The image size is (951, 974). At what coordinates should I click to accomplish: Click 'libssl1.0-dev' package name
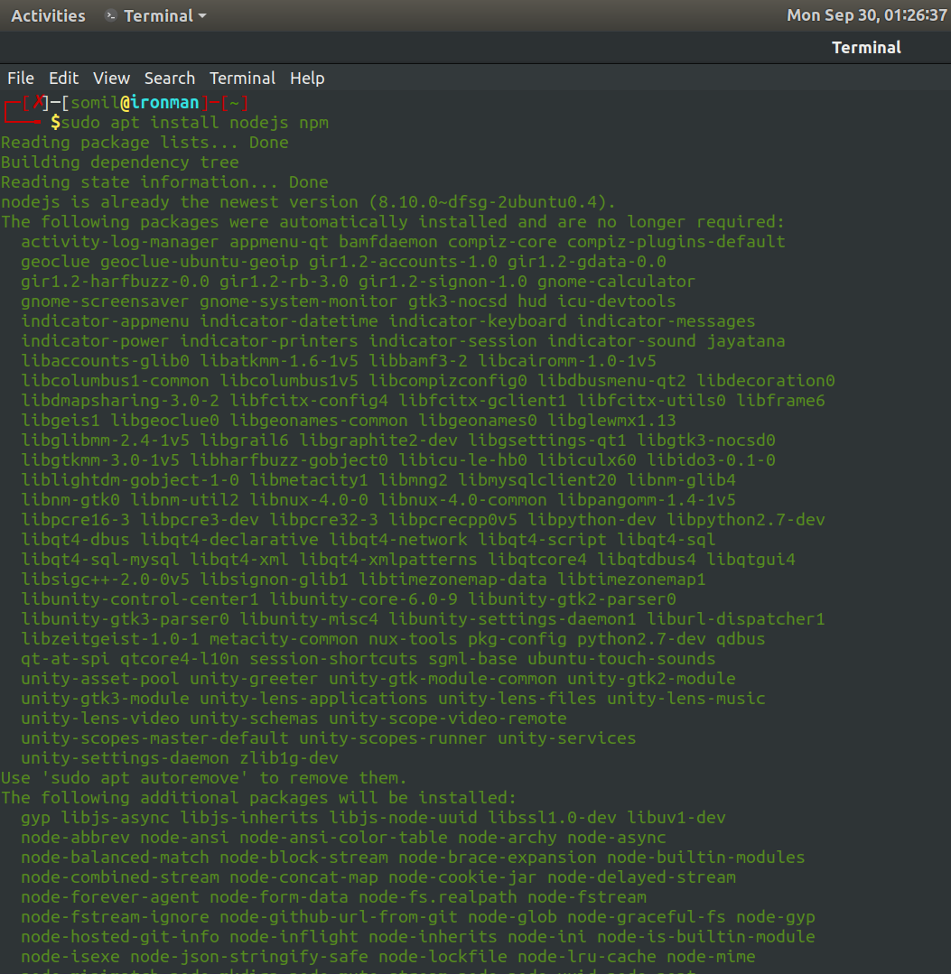(553, 818)
